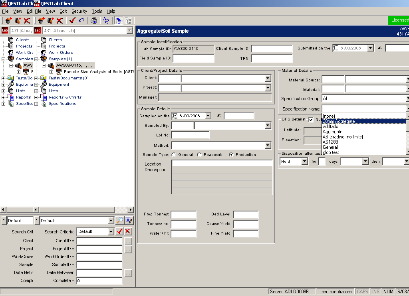This screenshot has height=296, width=409.
Task: Click the browse button beside Client ID
Action: (128, 241)
